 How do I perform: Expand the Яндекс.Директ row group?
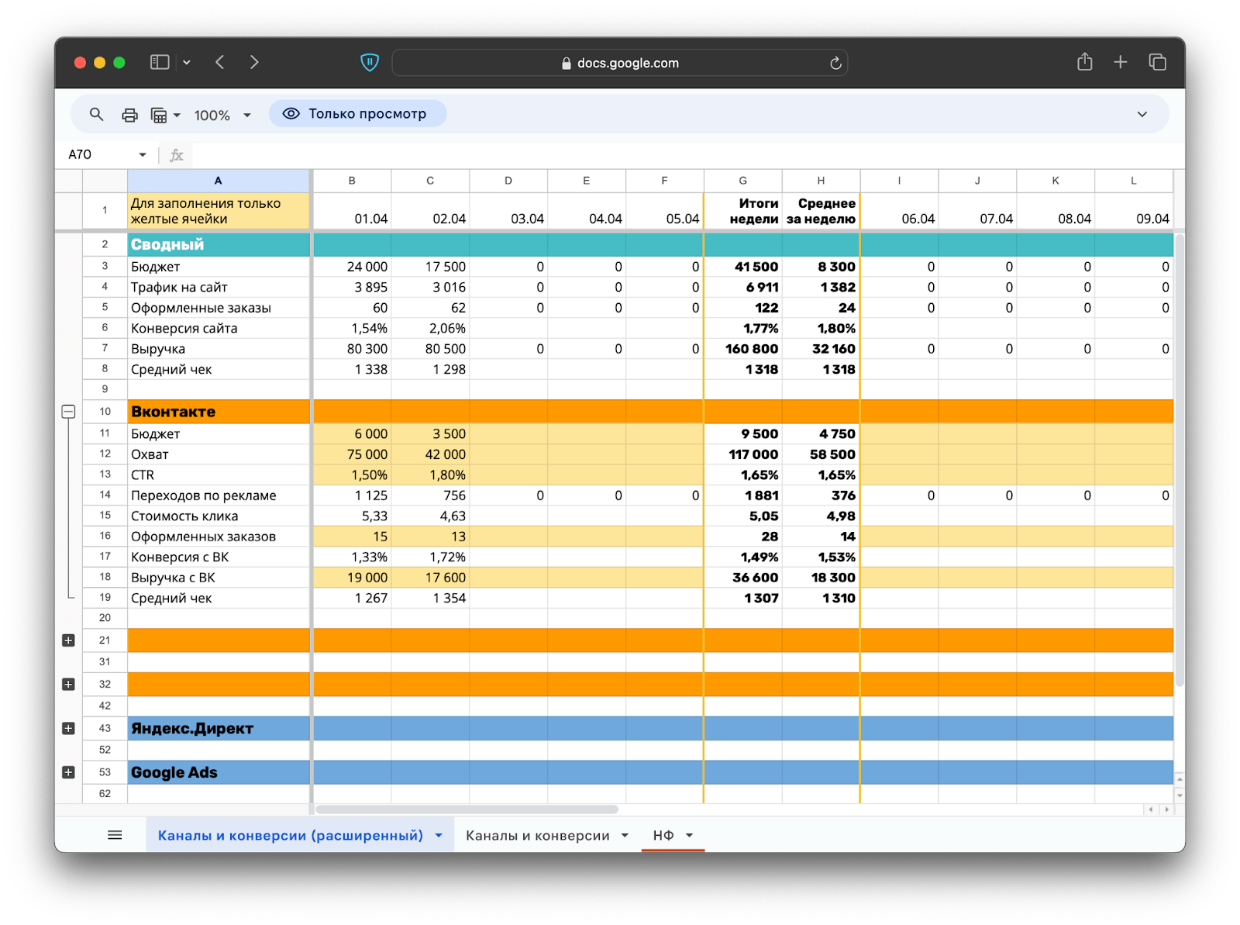(68, 729)
